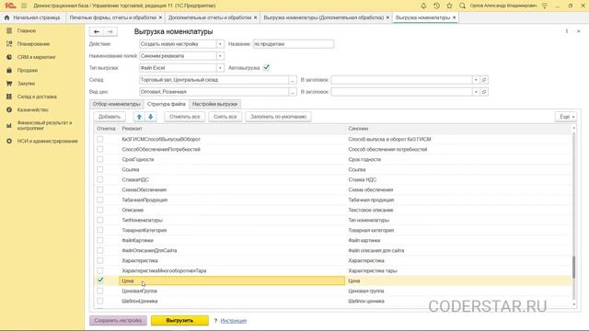Open form options vertical dots icon
The image size is (589, 331).
coord(567,31)
